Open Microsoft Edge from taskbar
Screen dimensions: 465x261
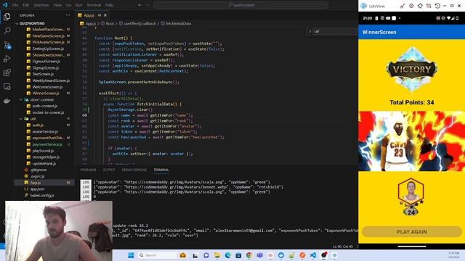[227, 255]
